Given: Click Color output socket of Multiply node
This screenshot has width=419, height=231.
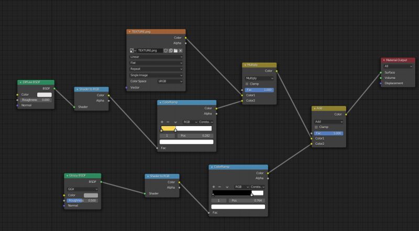Looking at the screenshot, I should click(277, 71).
